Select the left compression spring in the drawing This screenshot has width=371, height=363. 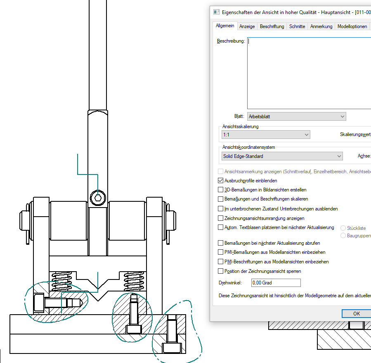click(x=61, y=281)
